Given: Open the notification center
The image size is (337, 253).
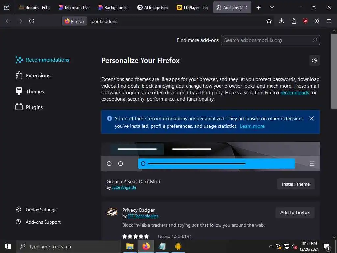Looking at the screenshot, I should [327, 246].
